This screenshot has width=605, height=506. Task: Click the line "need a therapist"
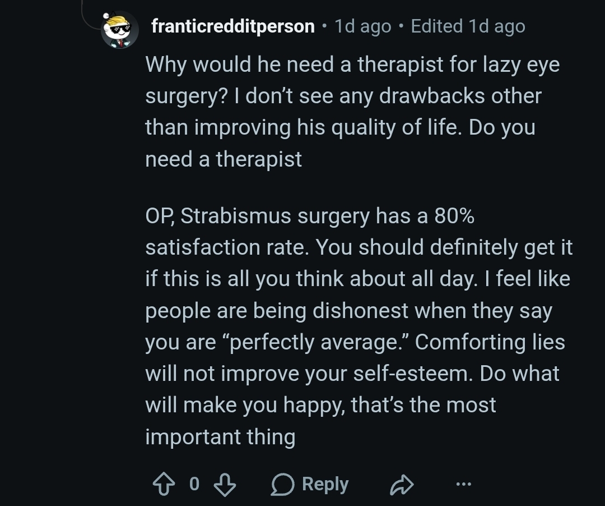pos(224,159)
